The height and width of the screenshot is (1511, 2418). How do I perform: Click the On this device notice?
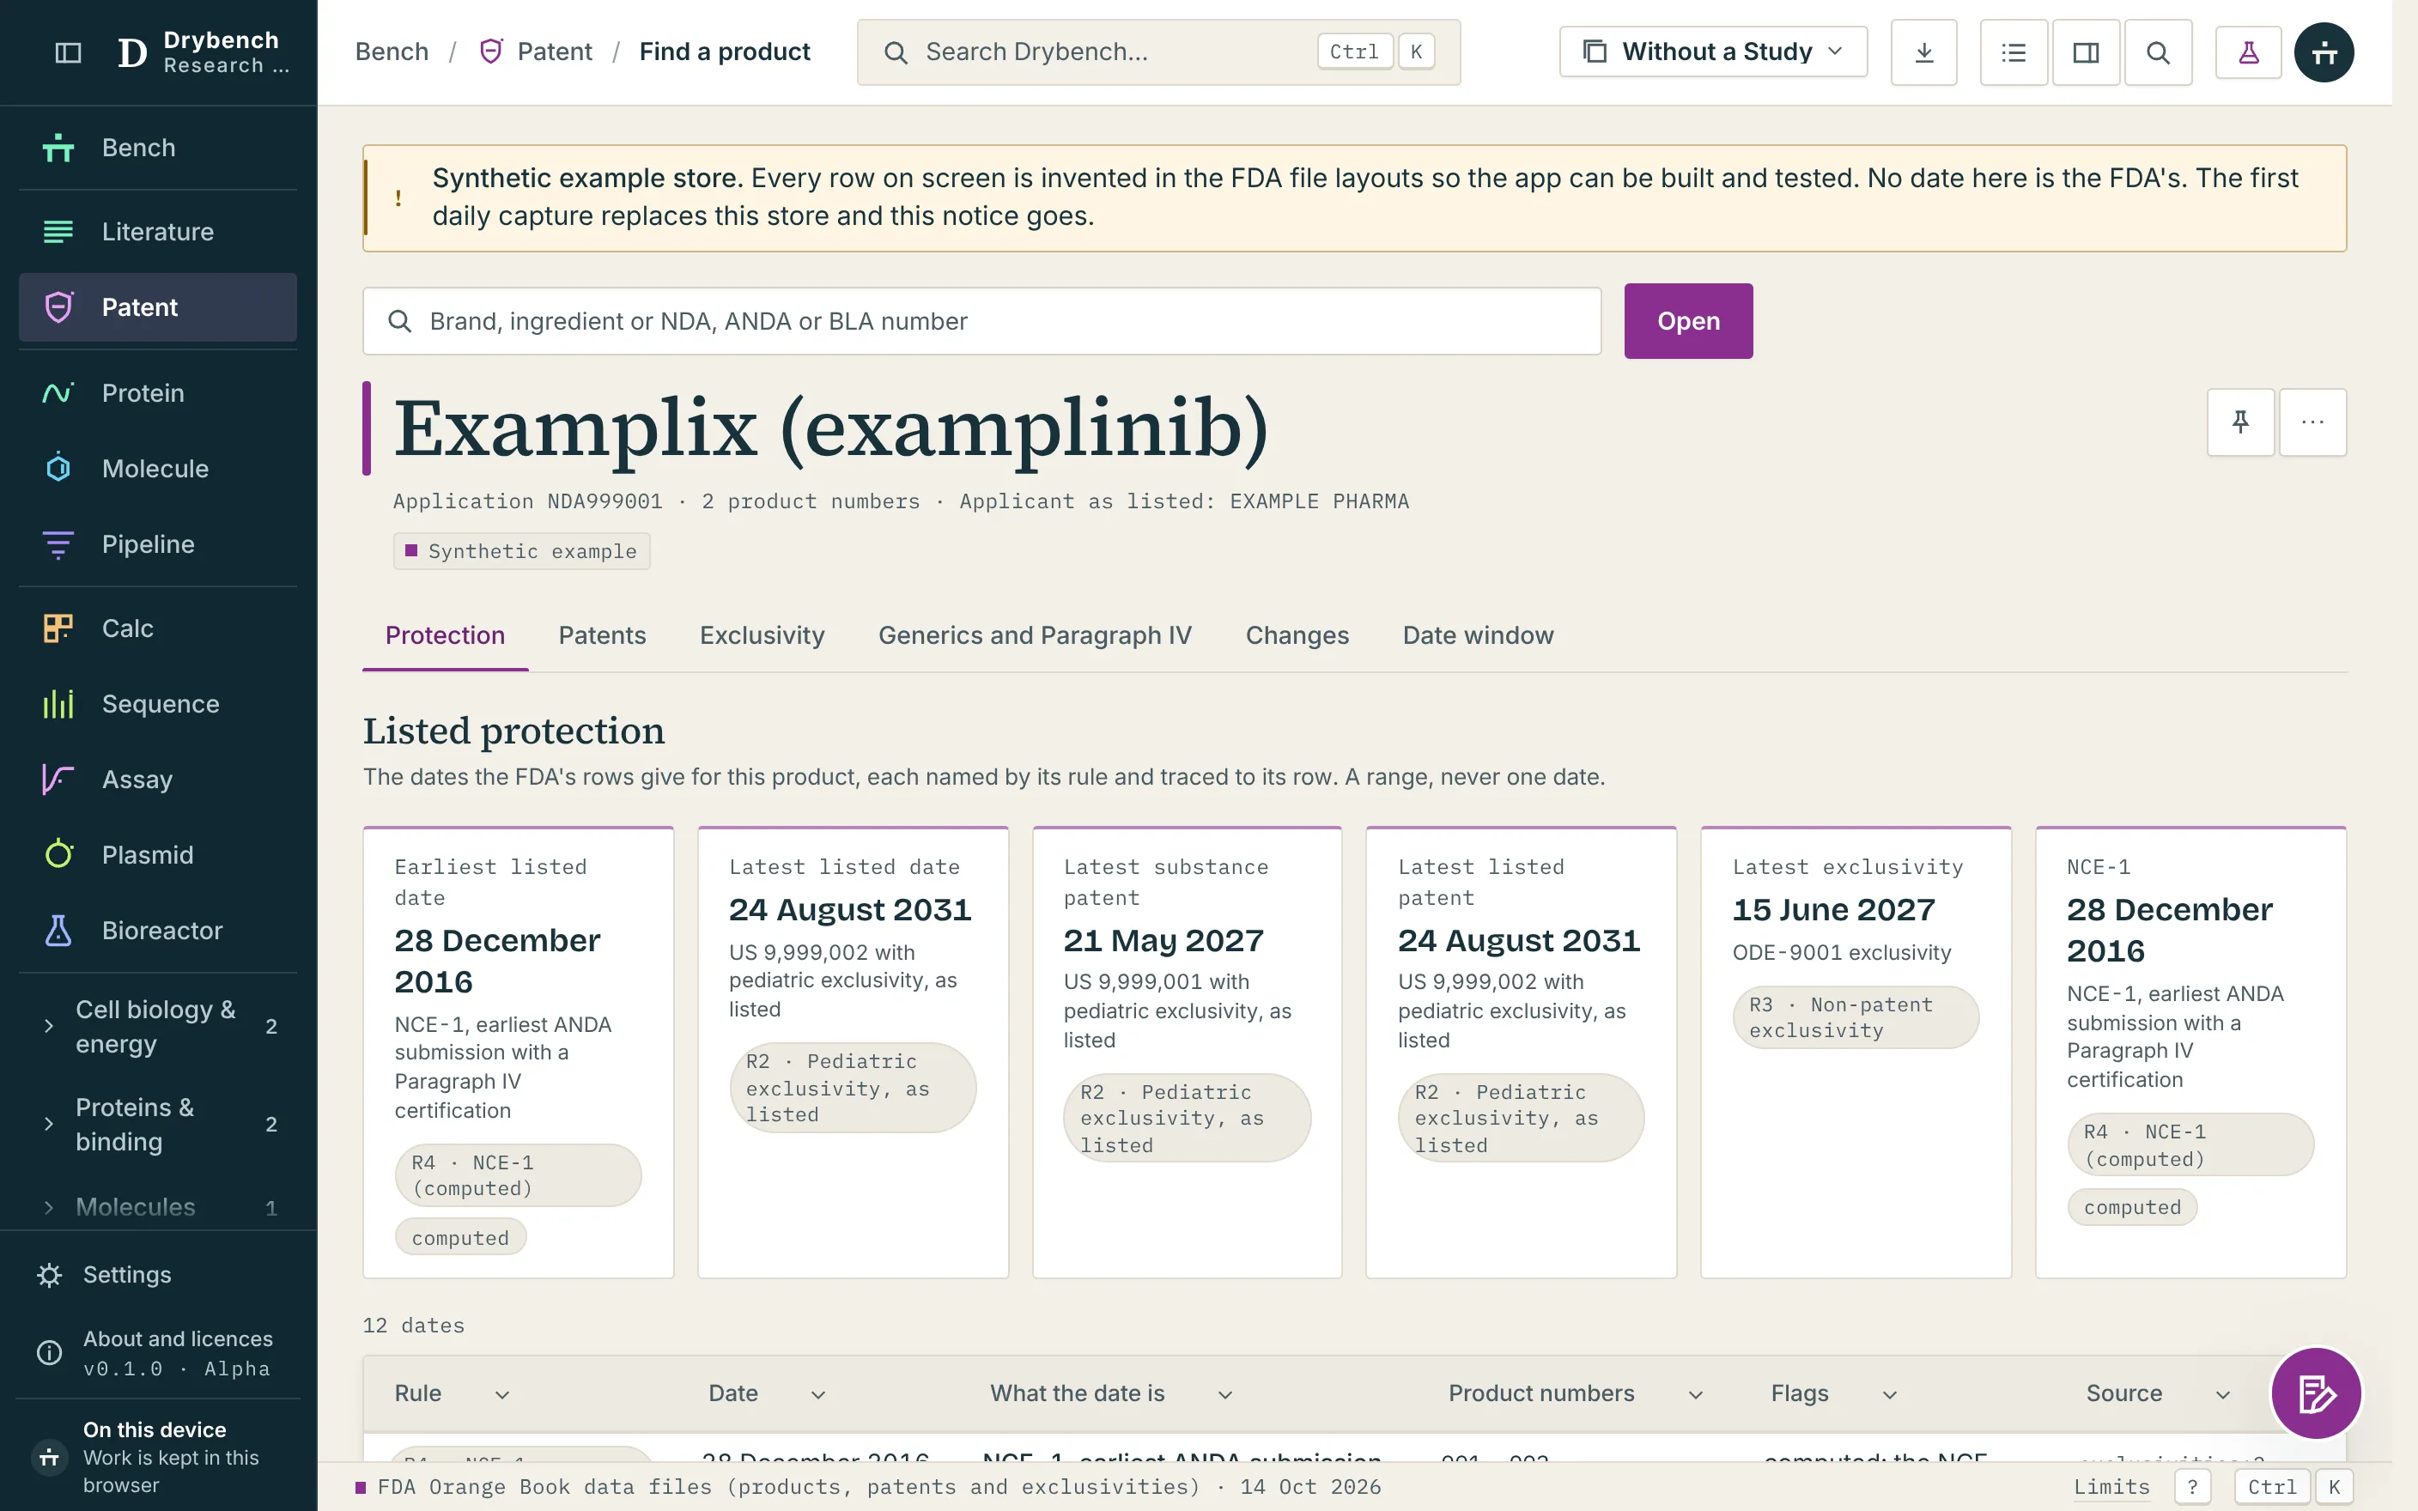point(158,1457)
